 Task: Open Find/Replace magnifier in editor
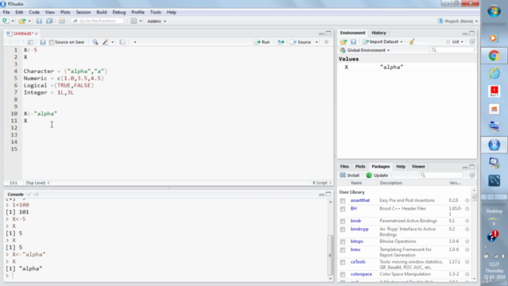[x=95, y=42]
